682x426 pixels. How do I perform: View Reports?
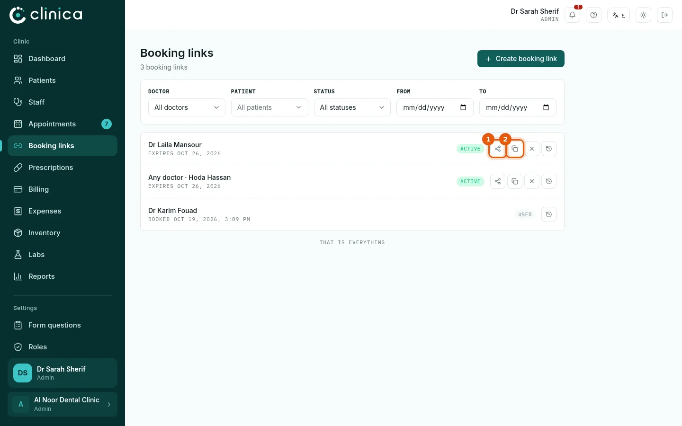[x=63, y=276]
